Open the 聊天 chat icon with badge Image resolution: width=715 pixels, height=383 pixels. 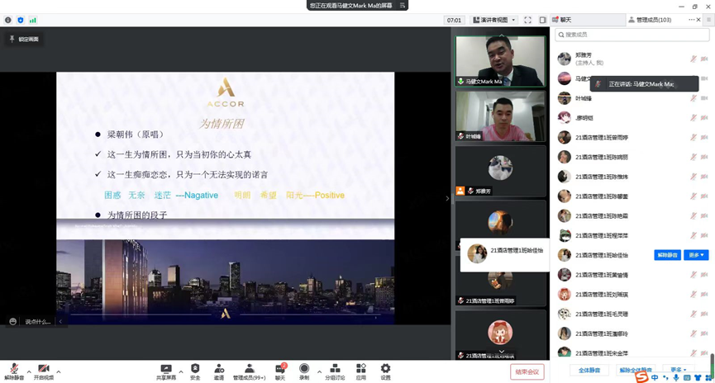(280, 369)
